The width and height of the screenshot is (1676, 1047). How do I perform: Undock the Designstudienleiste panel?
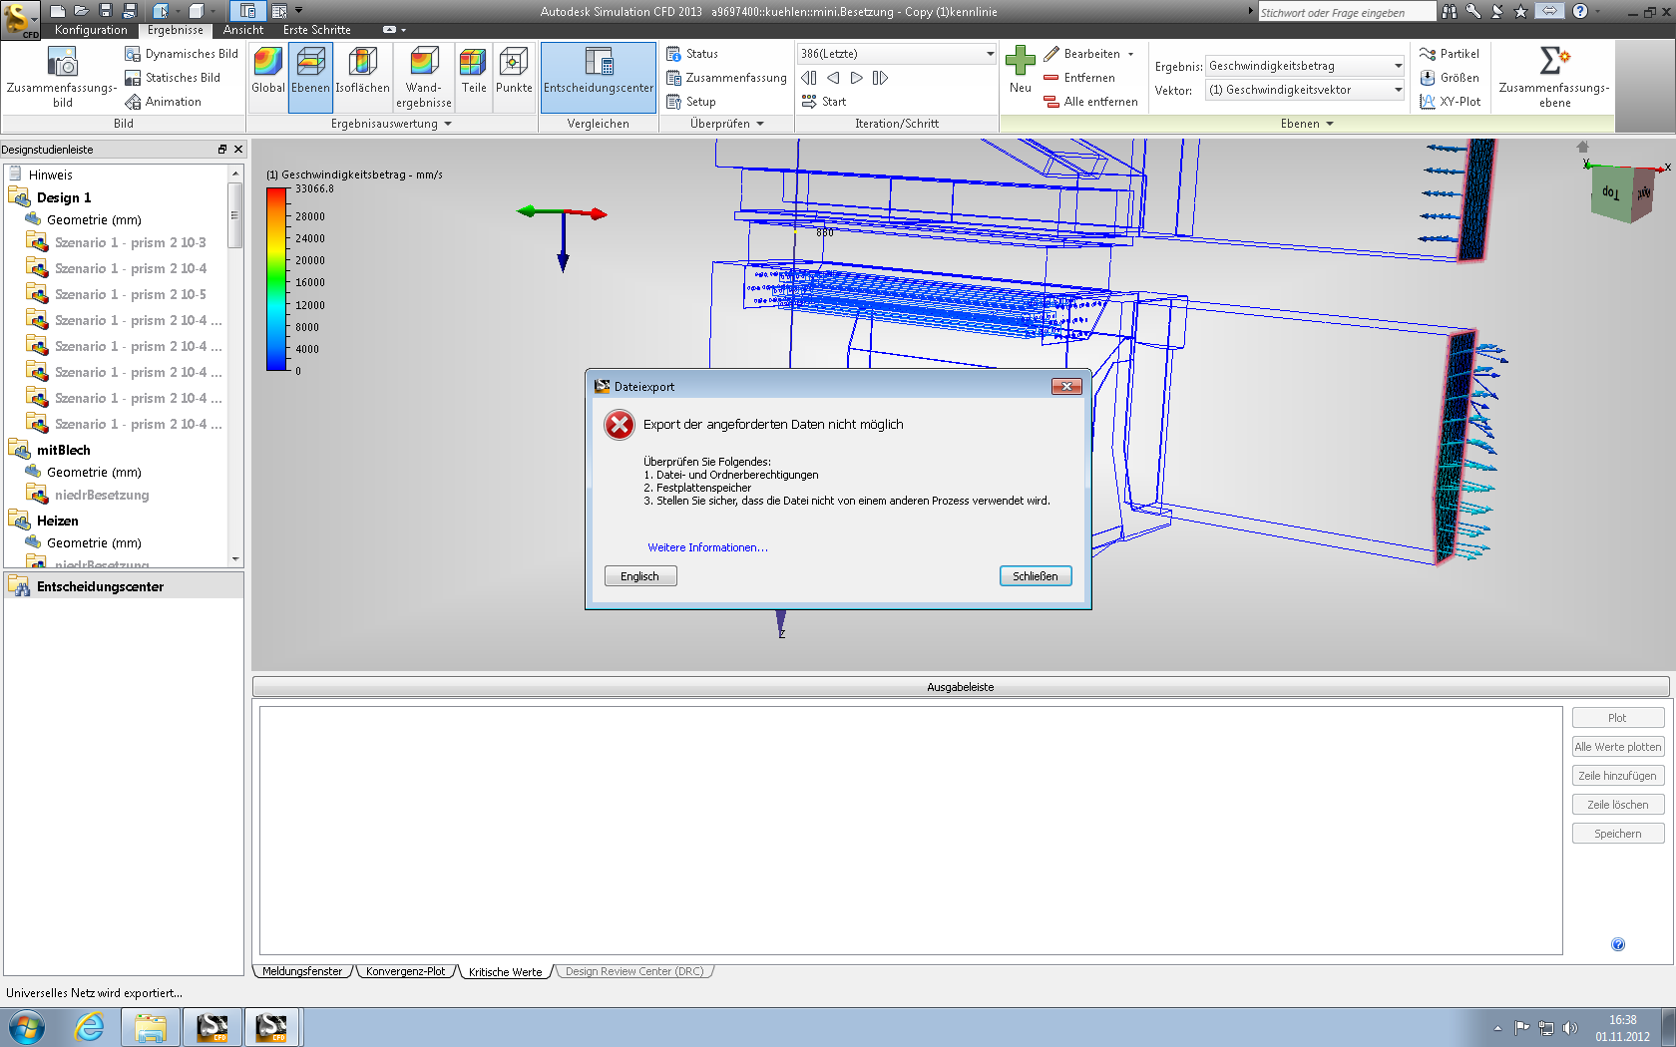click(222, 149)
